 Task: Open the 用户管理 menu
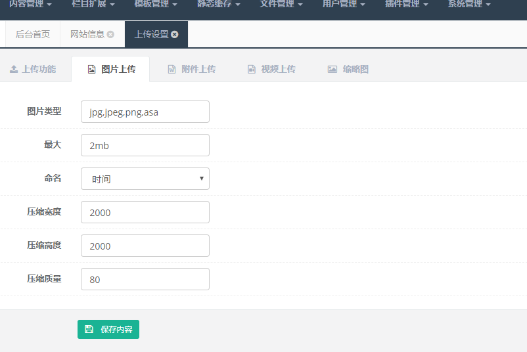pyautogui.click(x=344, y=4)
